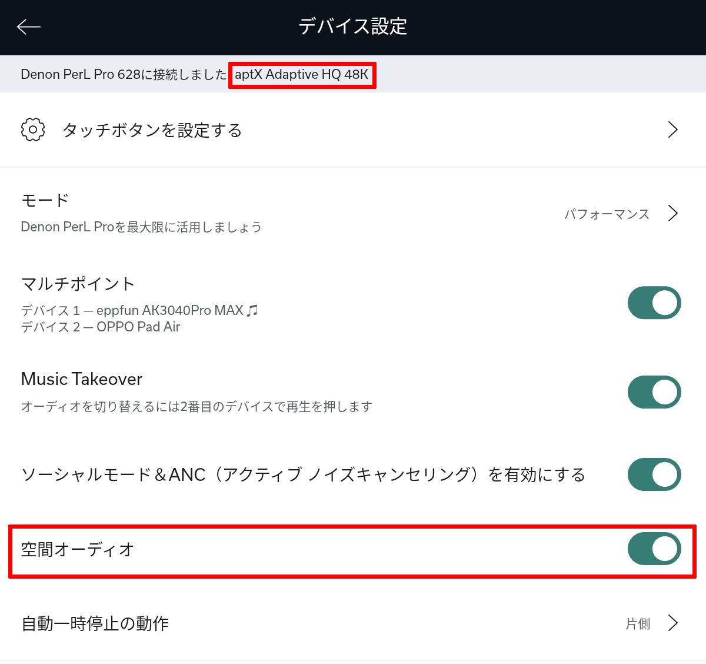Select the パフォーマンス mode value
706x664 pixels.
coord(607,214)
